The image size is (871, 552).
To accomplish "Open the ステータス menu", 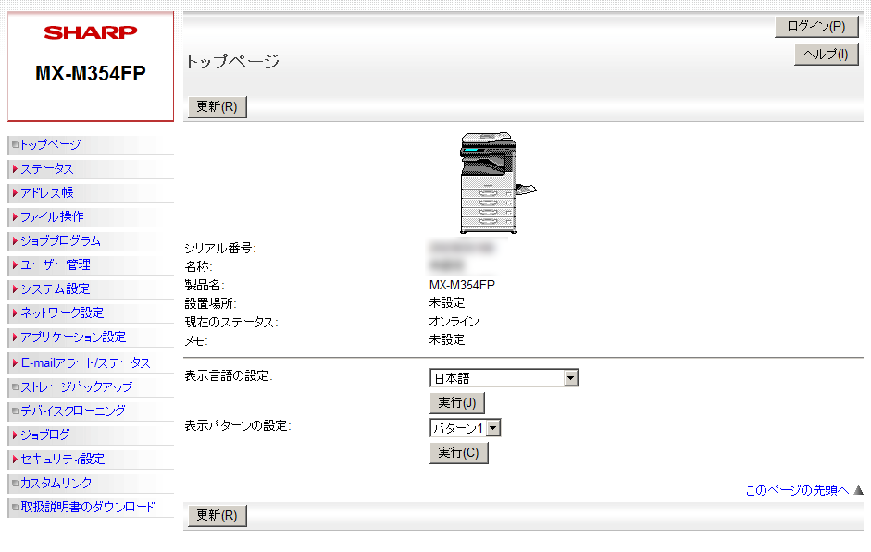I will click(46, 168).
